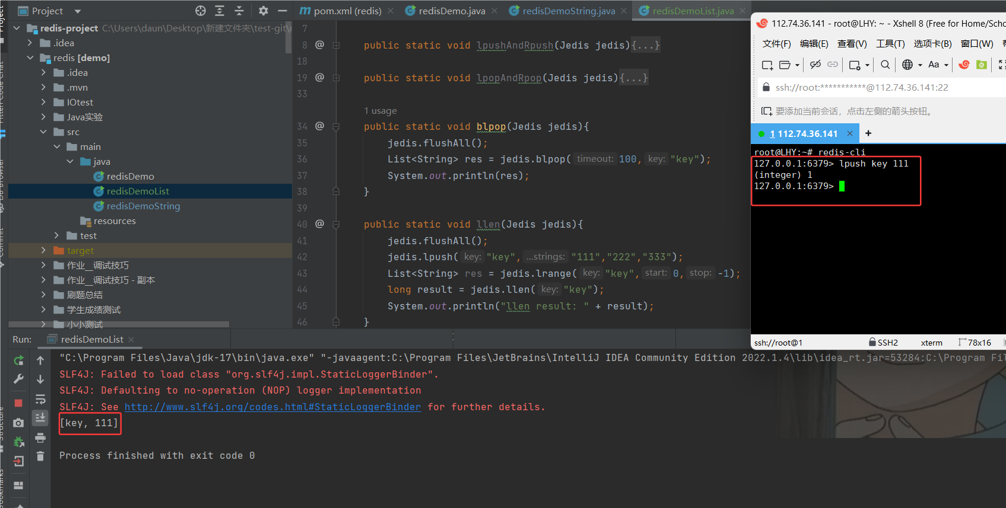Click the layout icon in Run sidebar
Image resolution: width=1006 pixels, height=508 pixels.
[18, 485]
